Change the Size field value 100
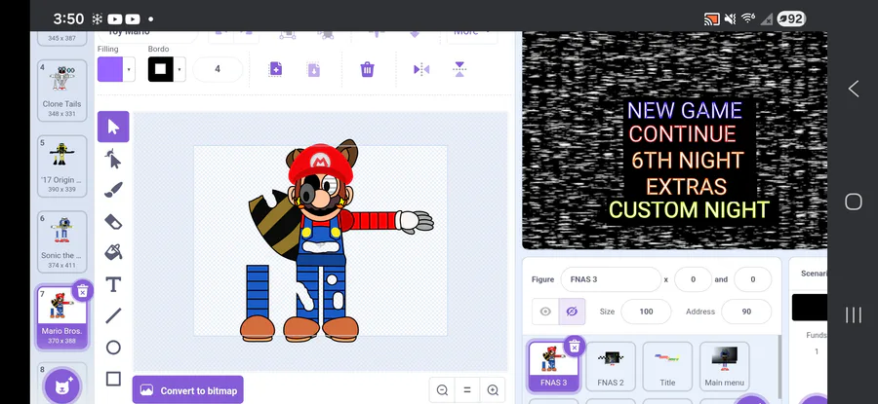The width and height of the screenshot is (878, 404). [646, 312]
